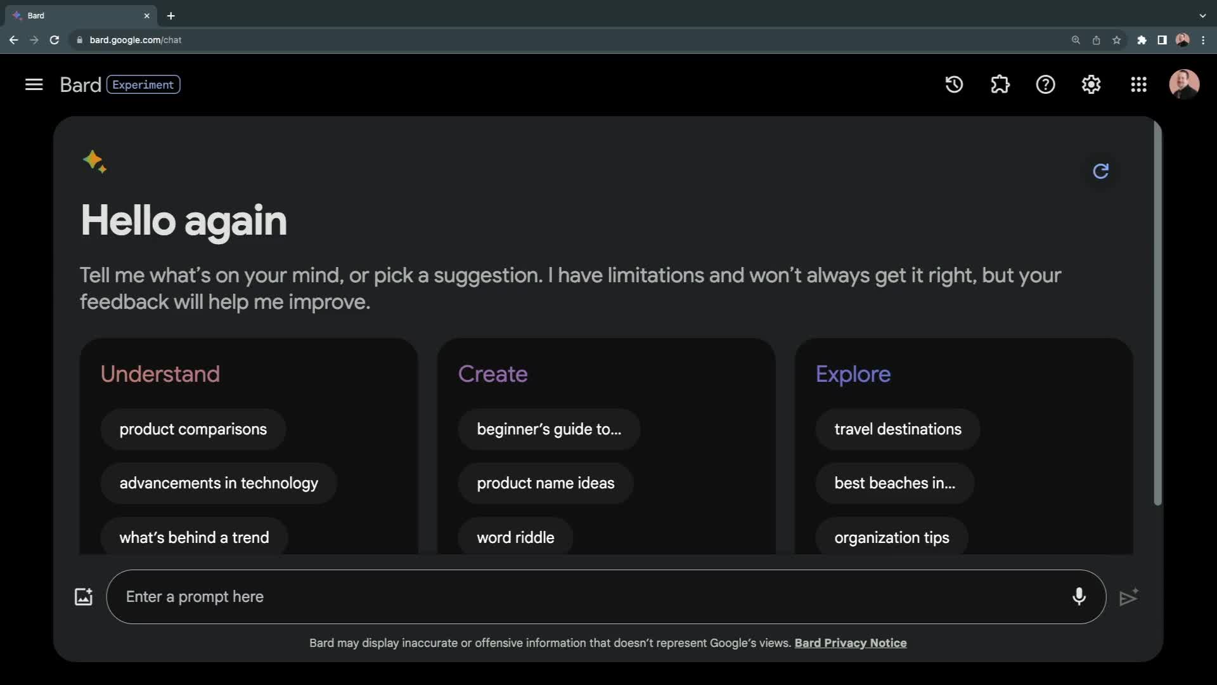Bookmark the page with the star icon
The width and height of the screenshot is (1217, 685).
tap(1116, 39)
